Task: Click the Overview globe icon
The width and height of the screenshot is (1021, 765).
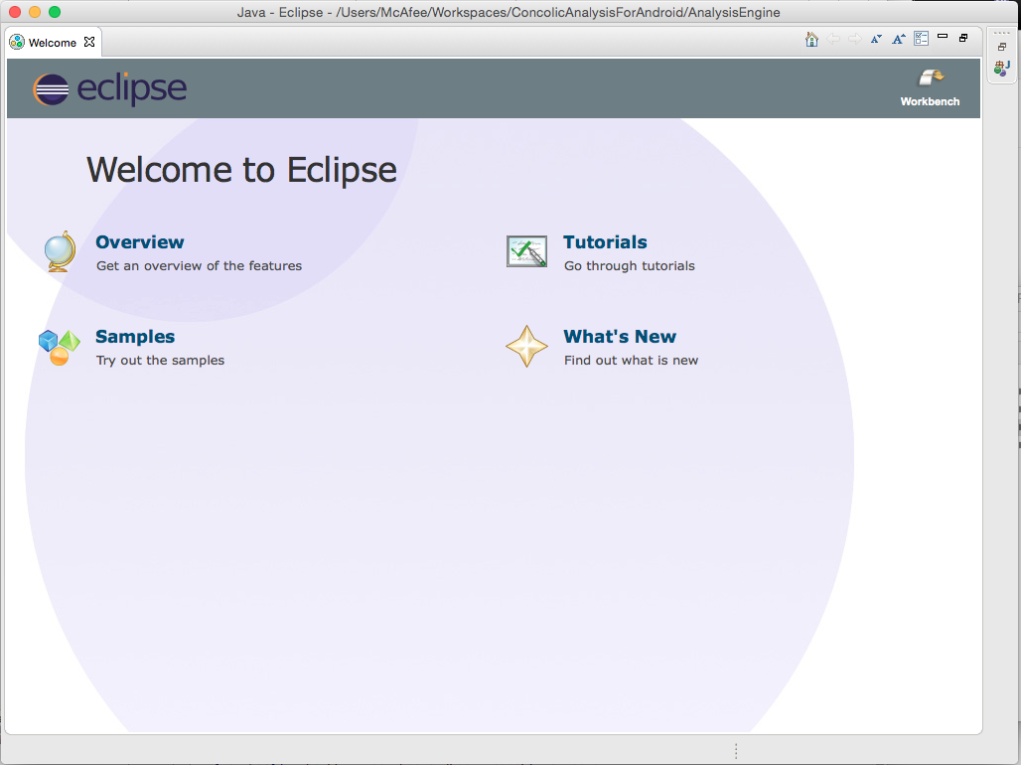Action: click(x=60, y=251)
